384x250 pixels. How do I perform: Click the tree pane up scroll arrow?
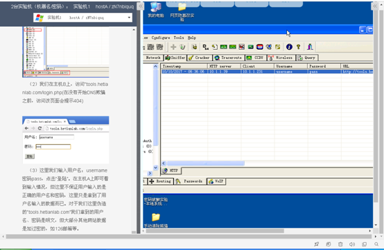(x=155, y=66)
